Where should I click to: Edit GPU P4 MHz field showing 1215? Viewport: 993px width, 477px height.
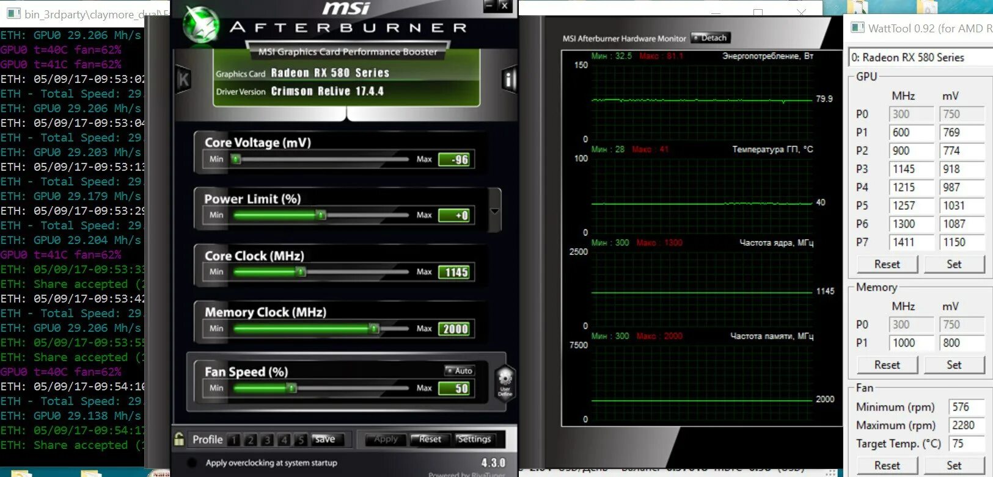click(912, 187)
